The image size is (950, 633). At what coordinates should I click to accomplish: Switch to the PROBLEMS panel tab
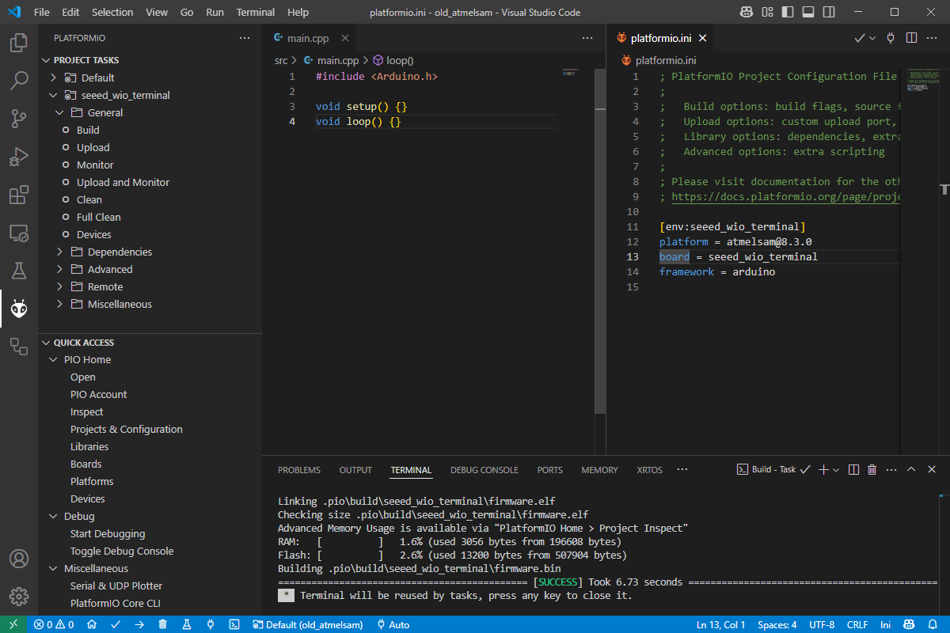[299, 469]
